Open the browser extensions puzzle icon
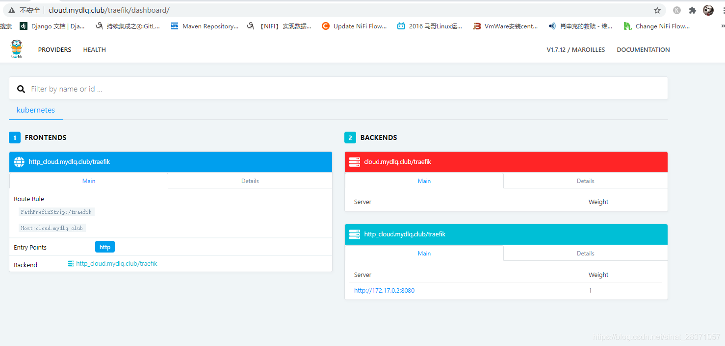Viewport: 725px width, 346px height. click(x=693, y=10)
